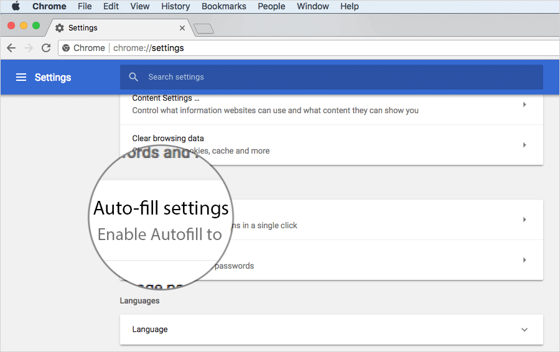560x352 pixels.
Task: Click the Languages section heading
Action: [139, 300]
